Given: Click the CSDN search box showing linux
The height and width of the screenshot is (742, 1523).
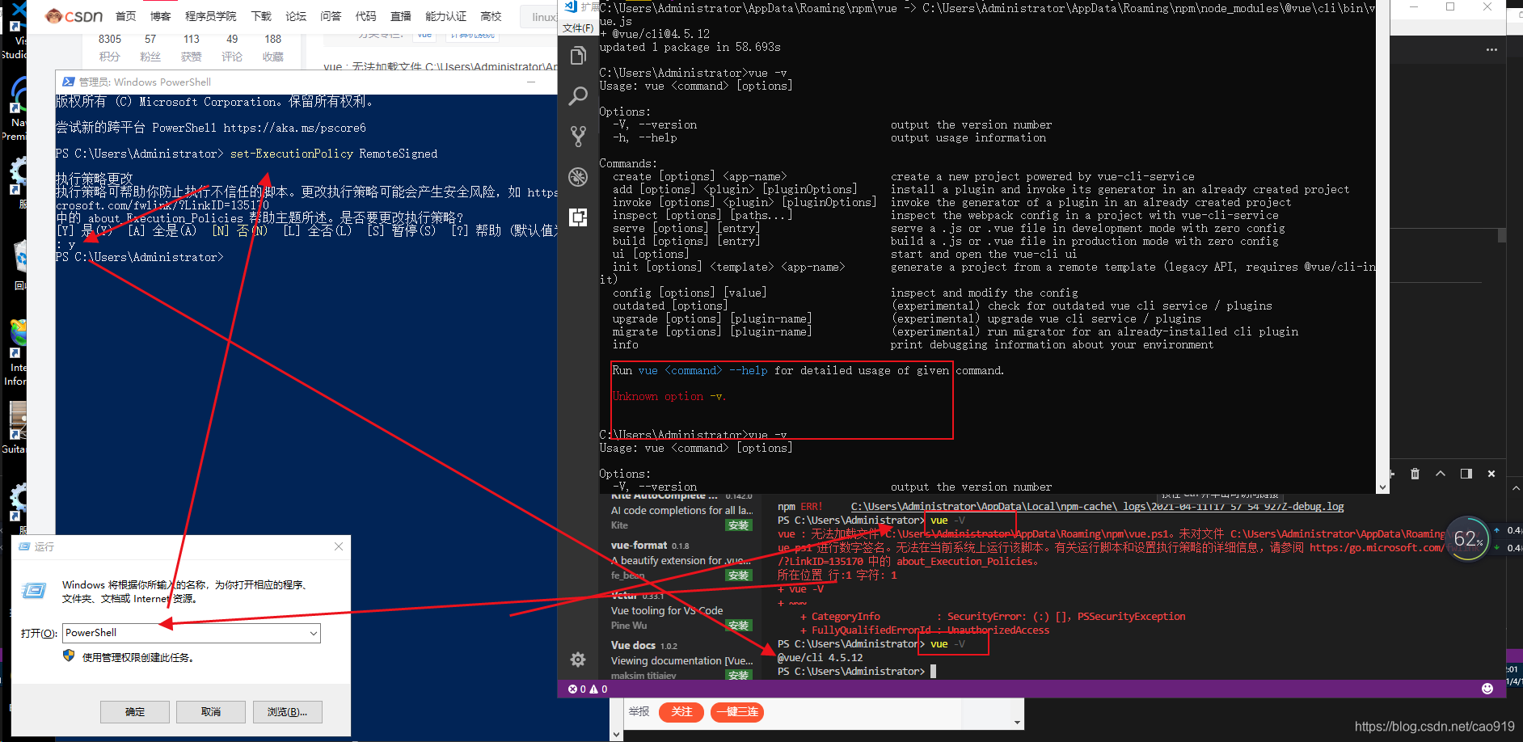Looking at the screenshot, I should tap(540, 17).
